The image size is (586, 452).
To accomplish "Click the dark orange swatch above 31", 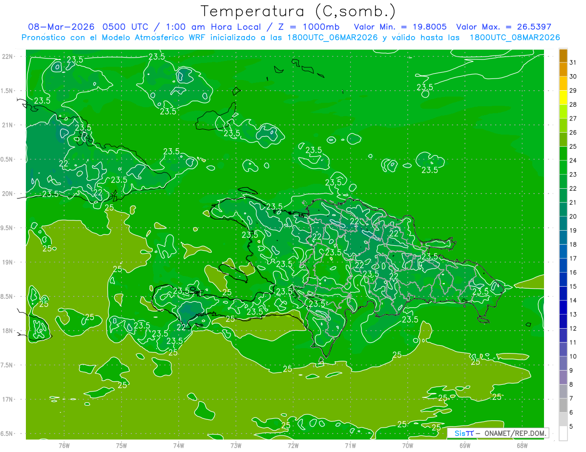I will (563, 56).
